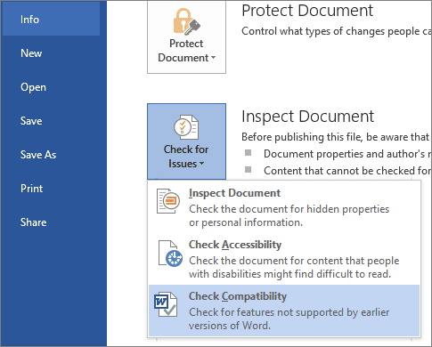Screen dimensions: 432x347
Task: Select Save in the Backstage menu
Action: (x=31, y=121)
